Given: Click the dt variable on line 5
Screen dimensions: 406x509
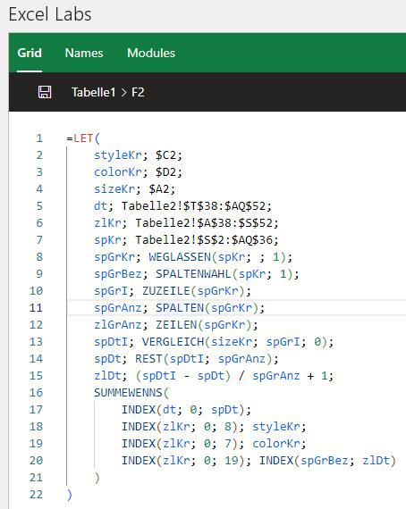Looking at the screenshot, I should point(101,206).
